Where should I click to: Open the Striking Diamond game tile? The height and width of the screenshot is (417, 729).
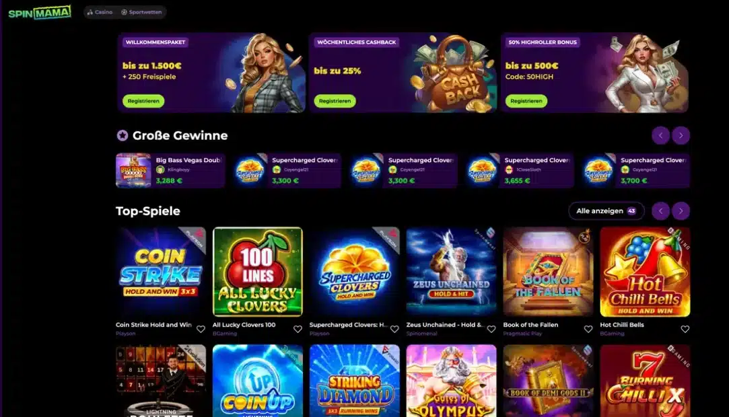(354, 381)
